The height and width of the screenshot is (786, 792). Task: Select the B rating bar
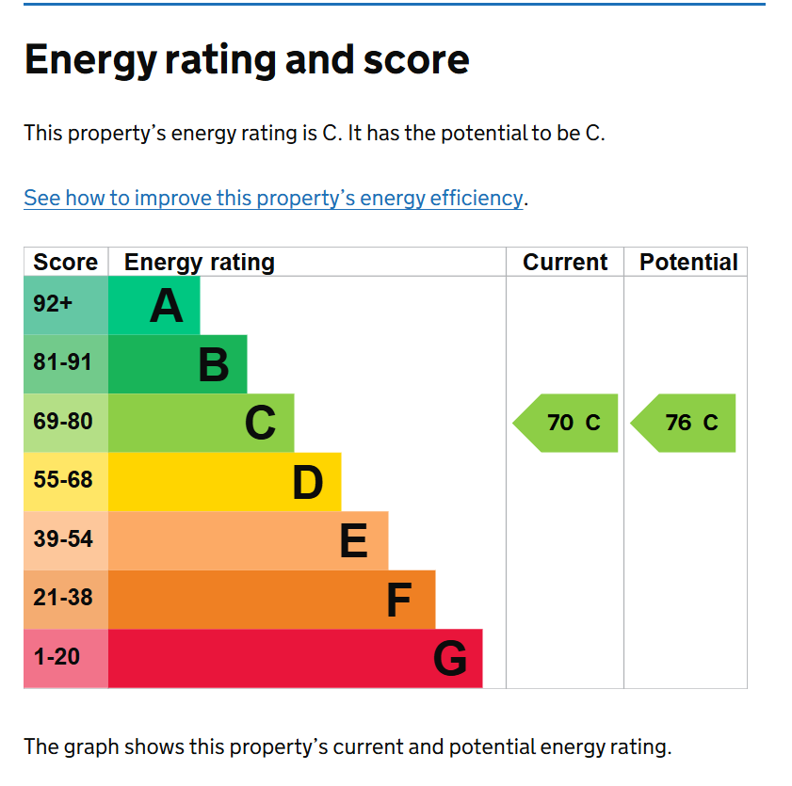177,364
